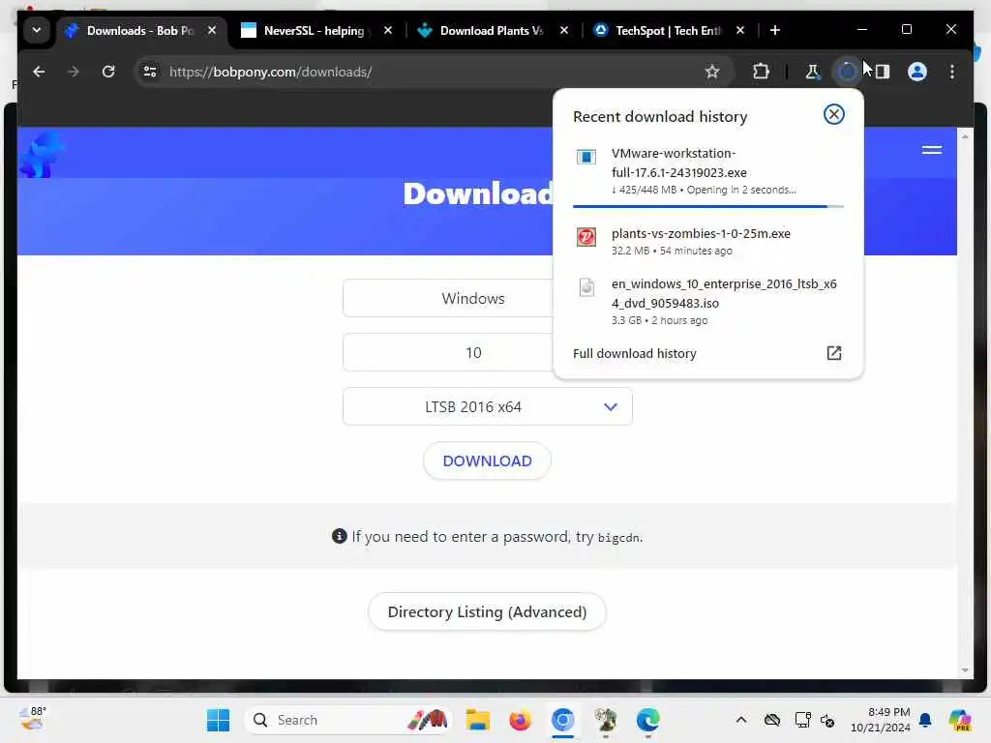Click the Bob Pony site logo
Screen dimensions: 991x743
coord(41,154)
